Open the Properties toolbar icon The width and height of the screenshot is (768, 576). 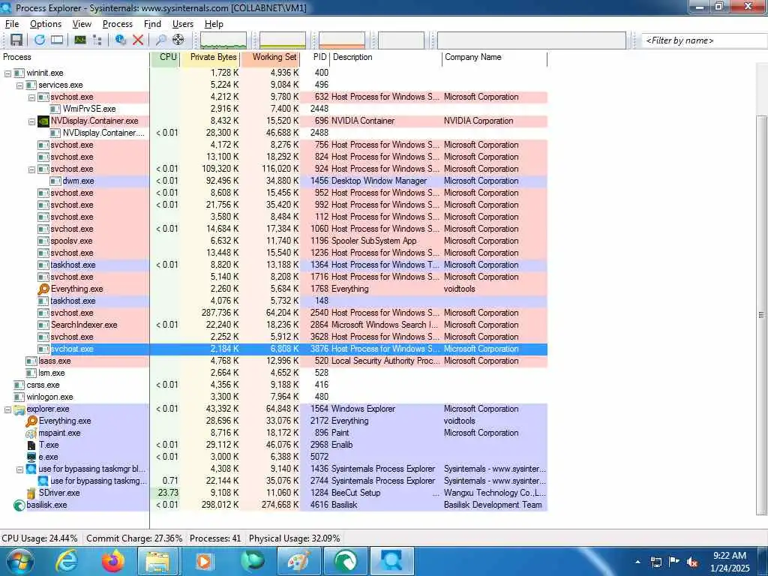(x=121, y=40)
